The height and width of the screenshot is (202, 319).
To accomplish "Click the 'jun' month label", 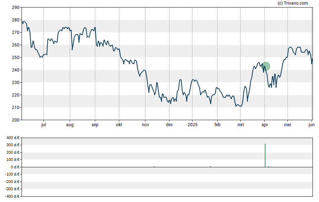I will pyautogui.click(x=311, y=125).
